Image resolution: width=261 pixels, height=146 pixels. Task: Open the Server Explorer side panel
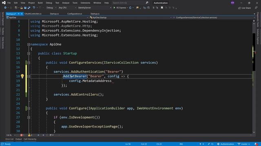pos(3,19)
